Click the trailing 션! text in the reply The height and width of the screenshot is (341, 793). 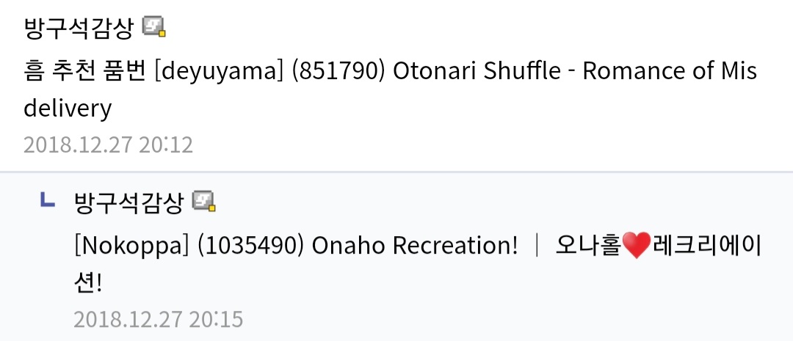(87, 283)
